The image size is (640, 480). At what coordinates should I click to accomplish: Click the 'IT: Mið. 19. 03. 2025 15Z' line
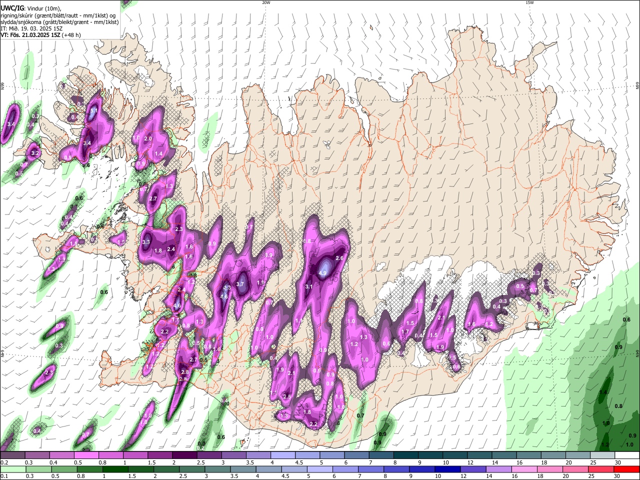tap(31, 28)
